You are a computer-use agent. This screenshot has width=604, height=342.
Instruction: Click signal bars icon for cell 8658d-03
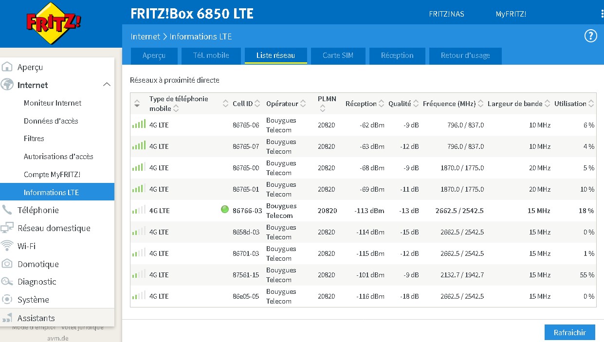[139, 231]
